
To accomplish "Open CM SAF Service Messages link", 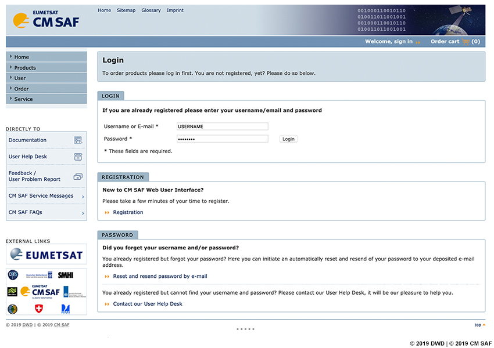I will tap(41, 196).
